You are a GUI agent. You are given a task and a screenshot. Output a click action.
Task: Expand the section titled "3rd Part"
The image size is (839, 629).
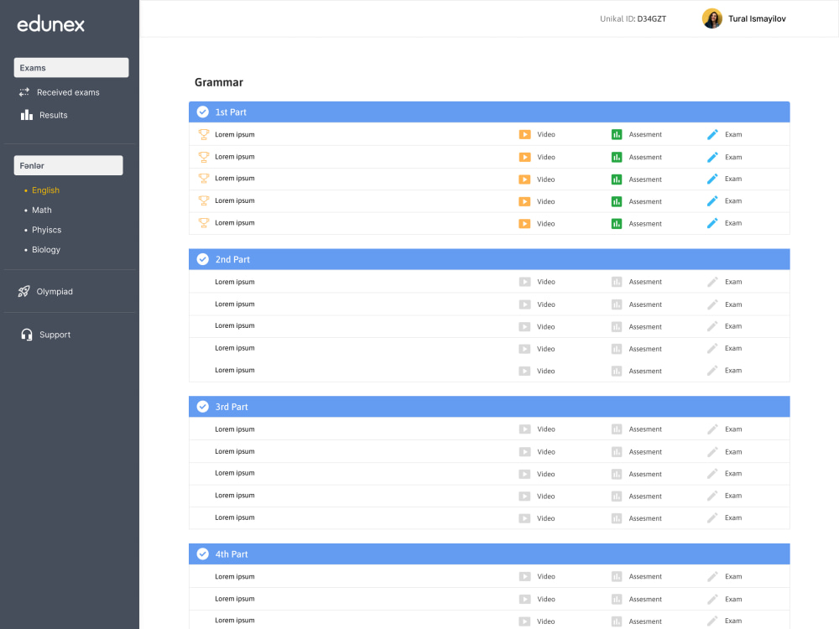(489, 407)
